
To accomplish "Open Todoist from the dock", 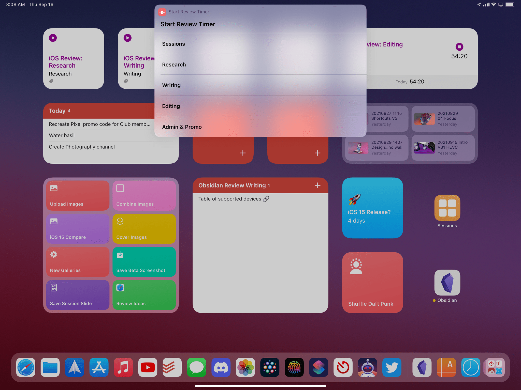I will 172,367.
